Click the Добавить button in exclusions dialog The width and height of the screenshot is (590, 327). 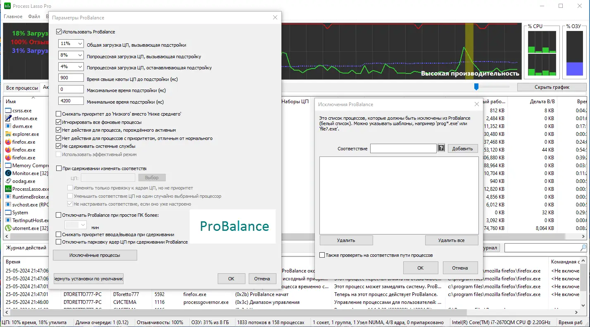click(x=462, y=148)
